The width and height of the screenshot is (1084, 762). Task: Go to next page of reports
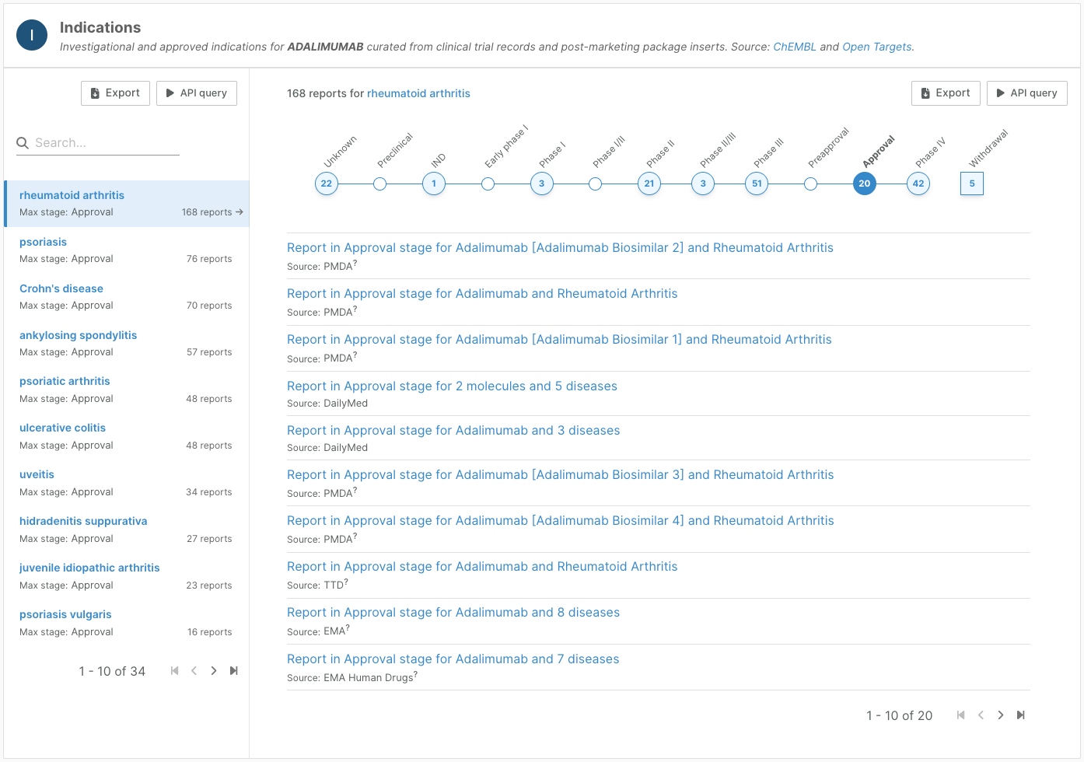pyautogui.click(x=1001, y=715)
